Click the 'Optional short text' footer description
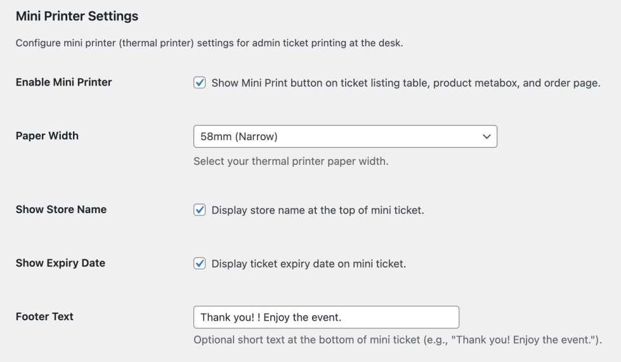 tap(397, 340)
